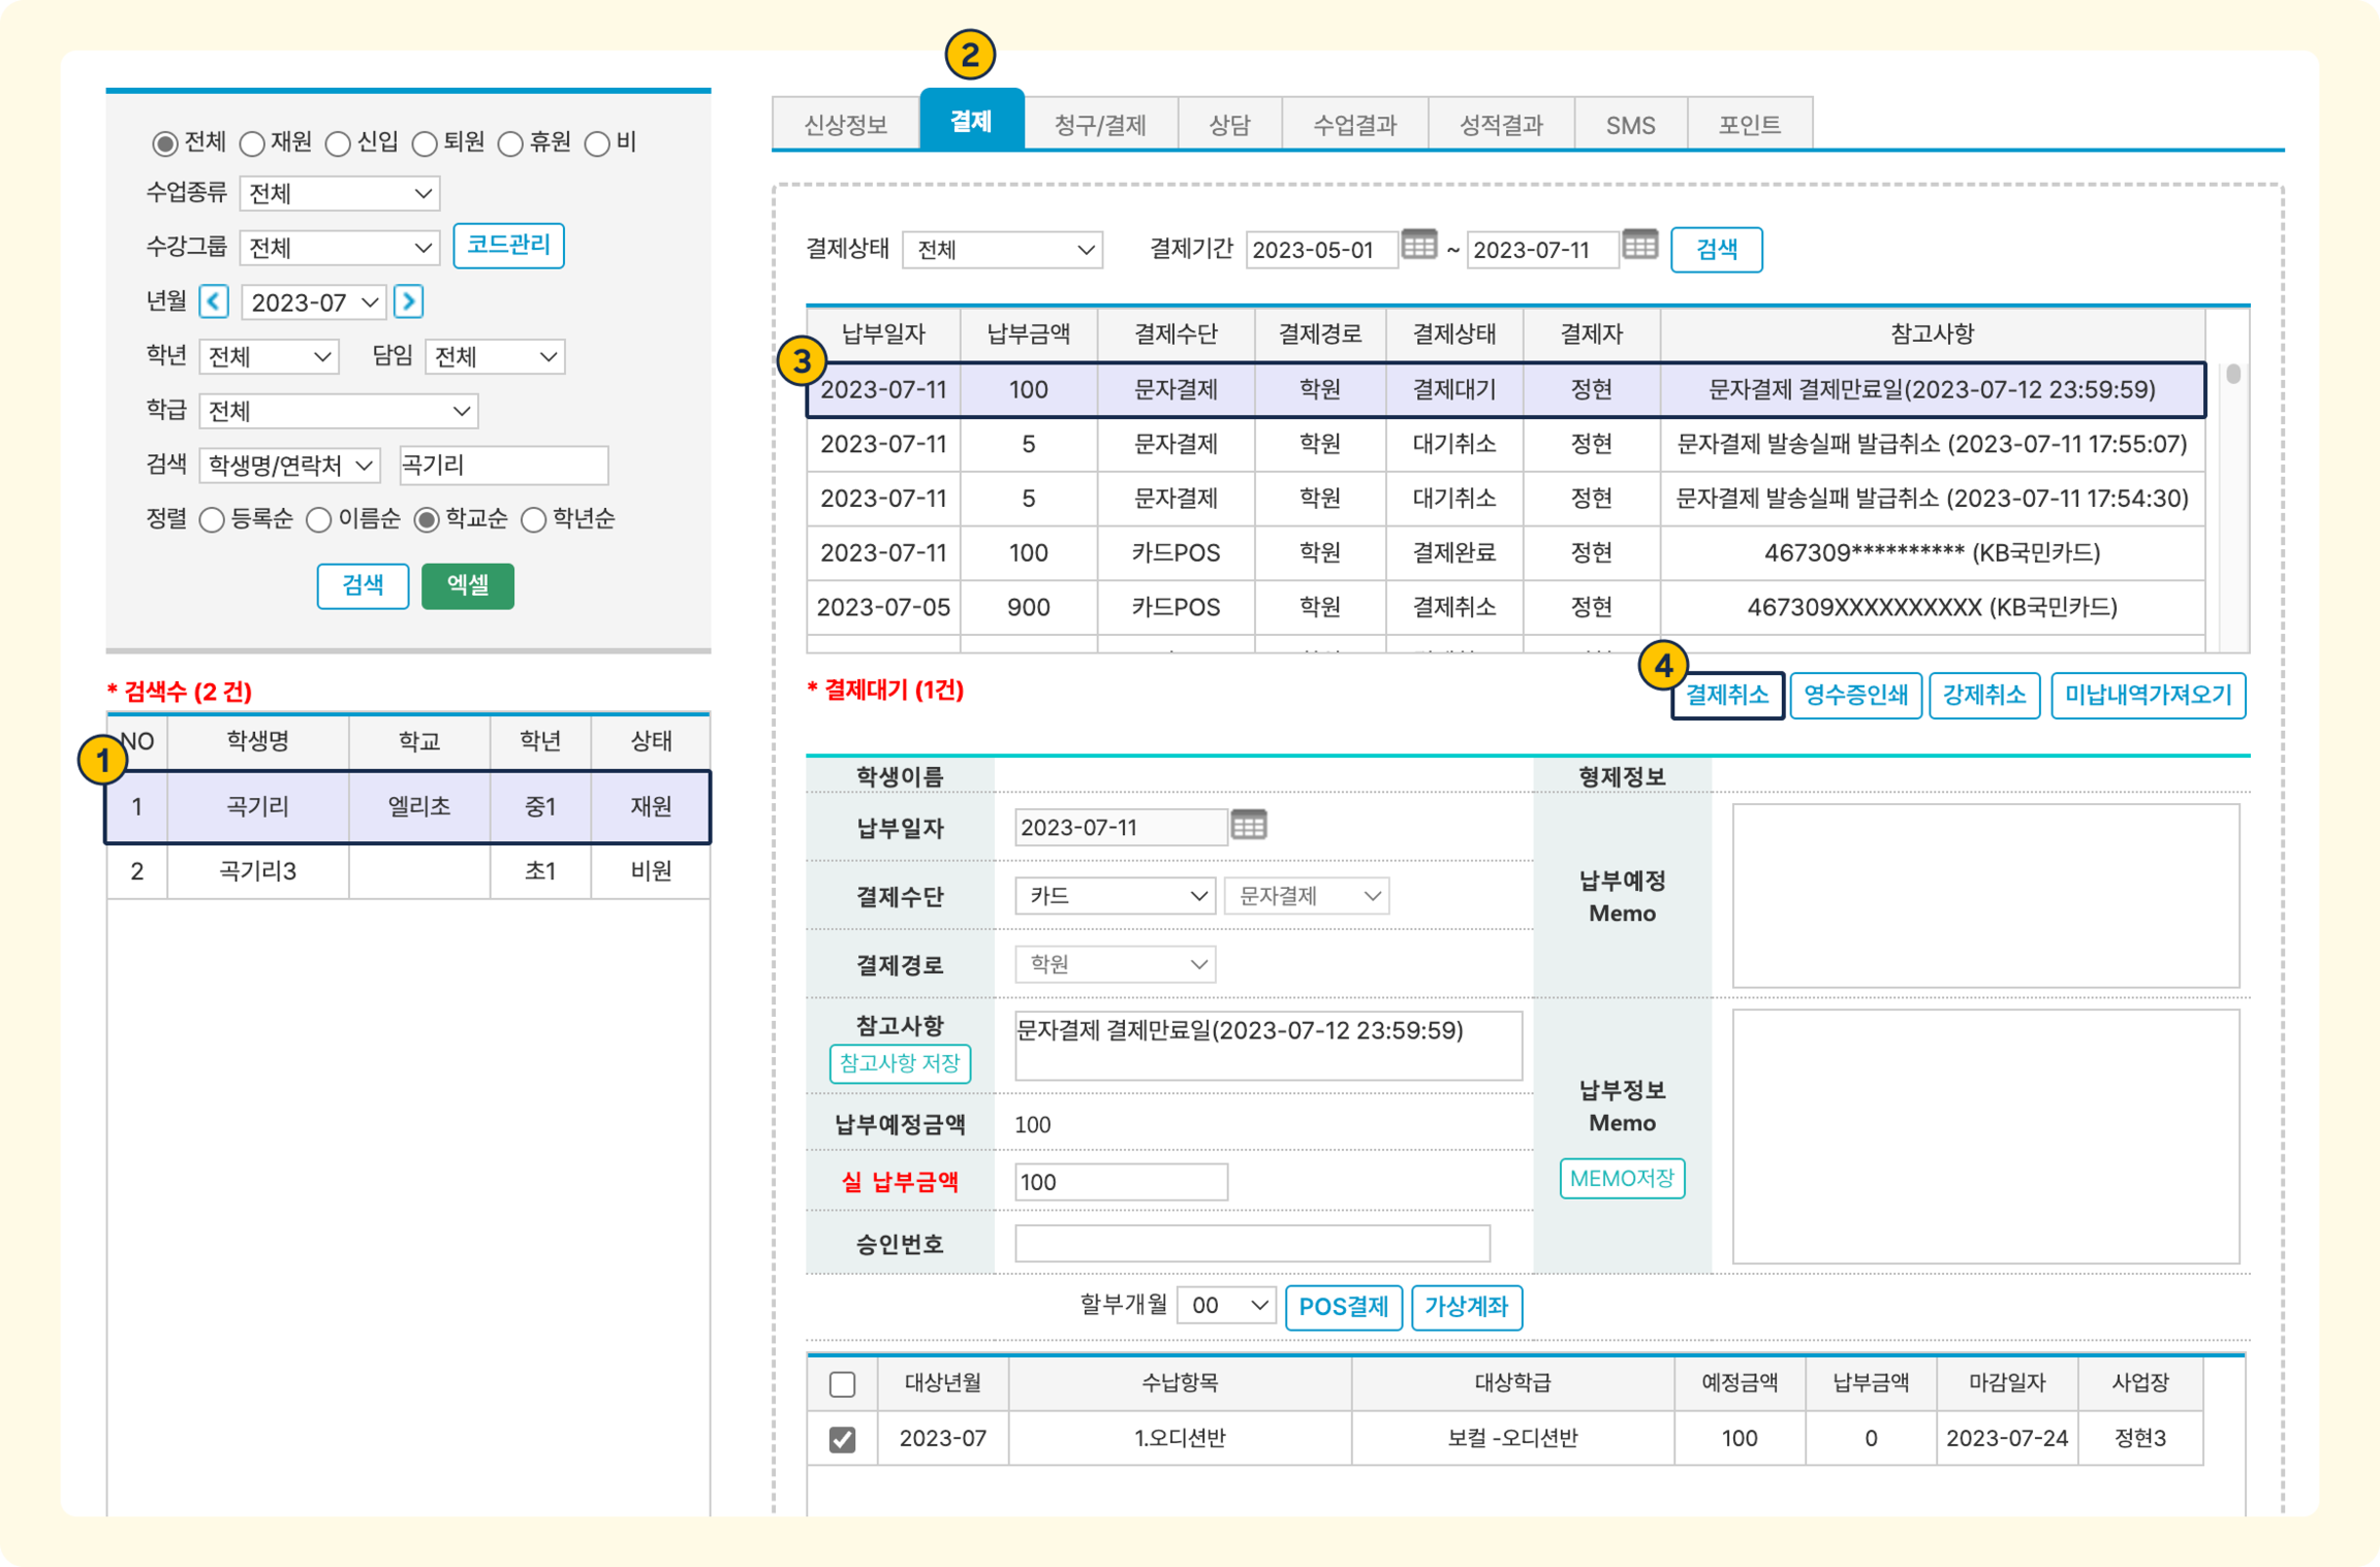Click the 코드관리 button
The width and height of the screenshot is (2380, 1567).
508,245
